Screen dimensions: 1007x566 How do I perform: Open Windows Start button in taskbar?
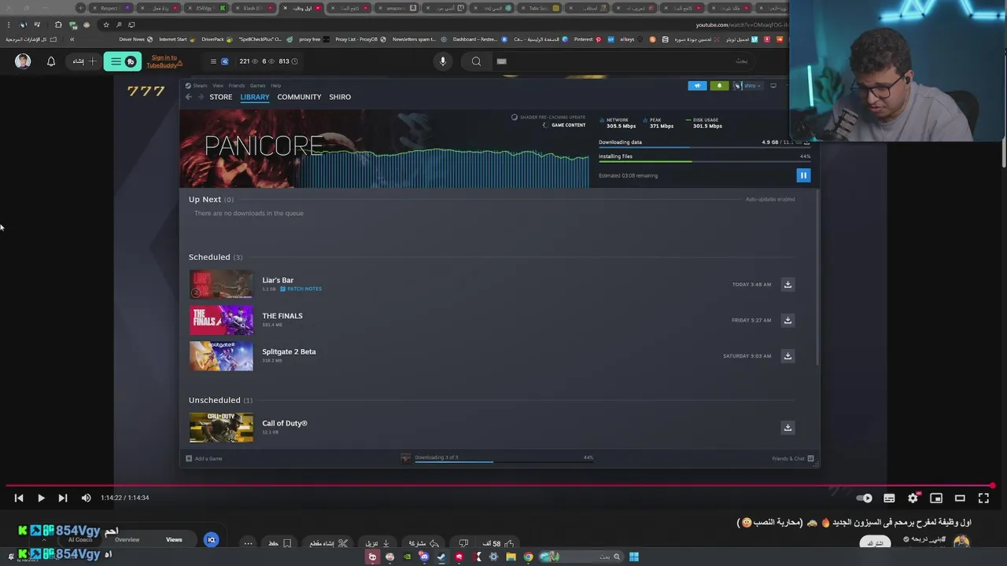(x=634, y=557)
